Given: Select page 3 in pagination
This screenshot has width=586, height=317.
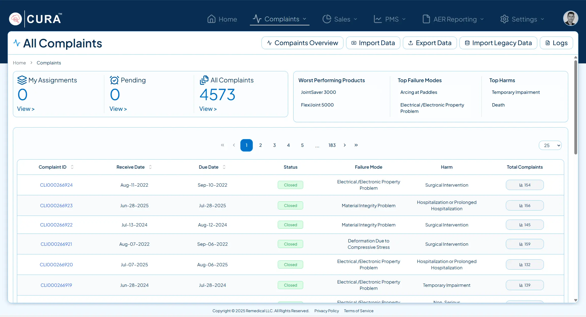Looking at the screenshot, I should click(274, 145).
